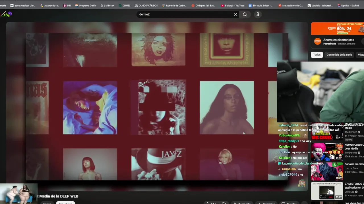Open the Metabolismo de C... bookmark
Image resolution: width=364 pixels, height=204 pixels.
(x=290, y=5)
